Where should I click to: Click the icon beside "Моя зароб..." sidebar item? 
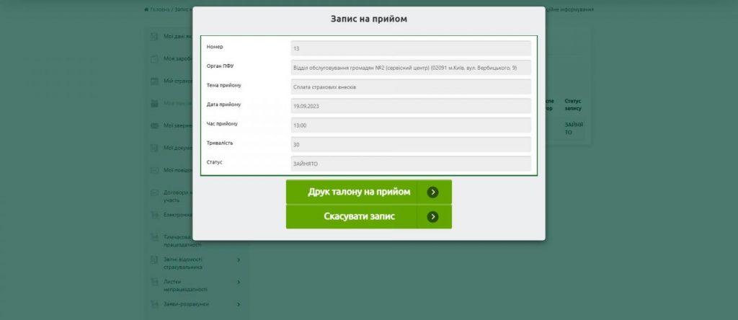tap(154, 59)
